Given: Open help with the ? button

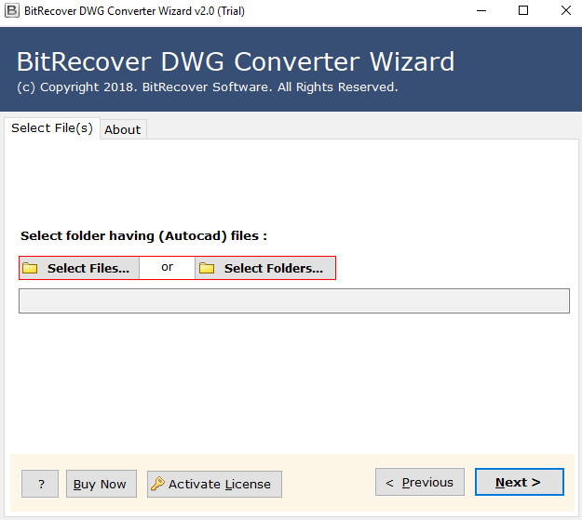Looking at the screenshot, I should click(40, 484).
